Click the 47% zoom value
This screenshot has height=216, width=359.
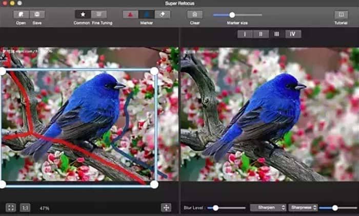point(44,208)
